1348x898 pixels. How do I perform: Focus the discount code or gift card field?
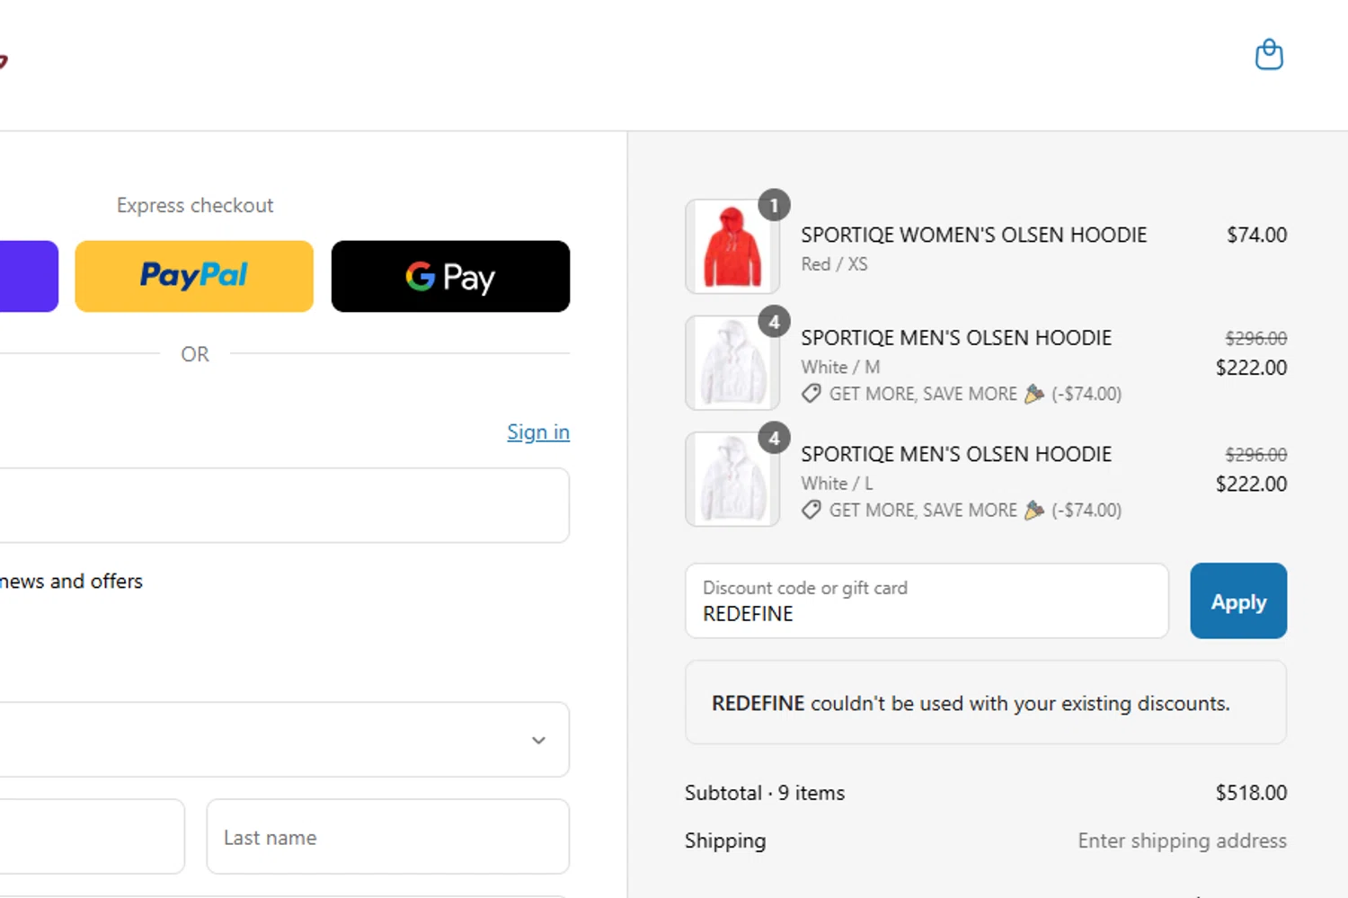[x=927, y=601]
